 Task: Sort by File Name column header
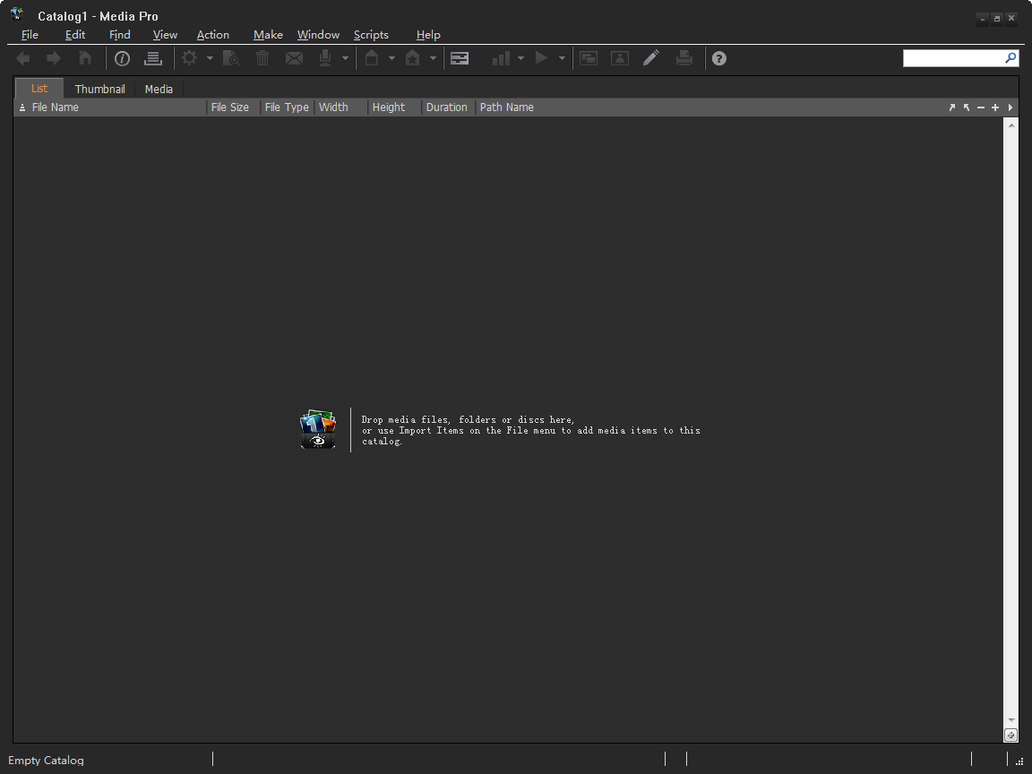56,107
